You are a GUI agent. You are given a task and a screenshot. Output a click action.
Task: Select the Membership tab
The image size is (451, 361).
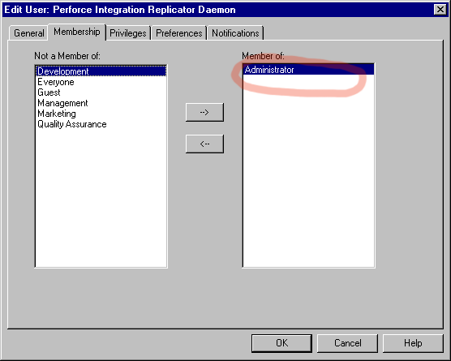77,32
